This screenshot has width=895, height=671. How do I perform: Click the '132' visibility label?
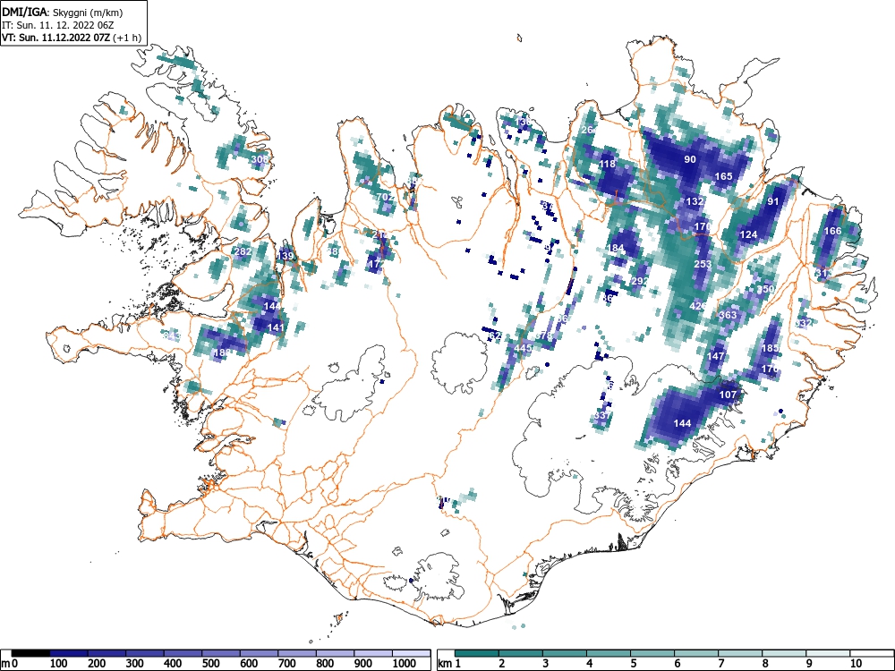[x=695, y=201]
